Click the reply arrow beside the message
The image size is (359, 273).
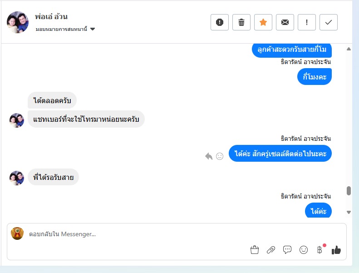pyautogui.click(x=209, y=156)
